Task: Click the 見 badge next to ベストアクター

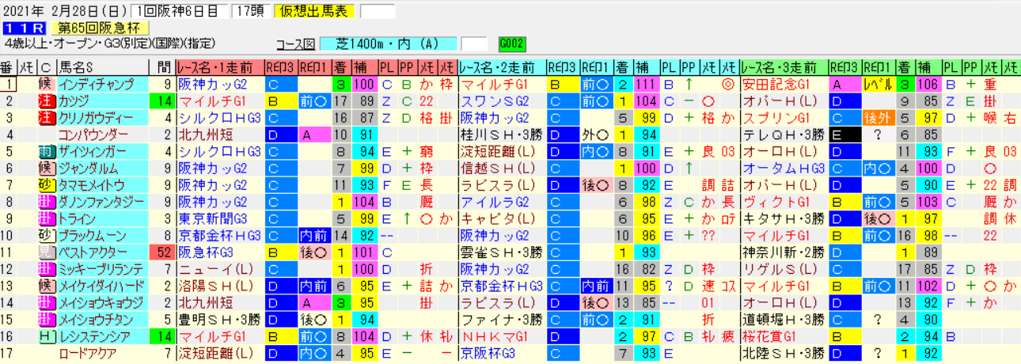Action: (45, 251)
